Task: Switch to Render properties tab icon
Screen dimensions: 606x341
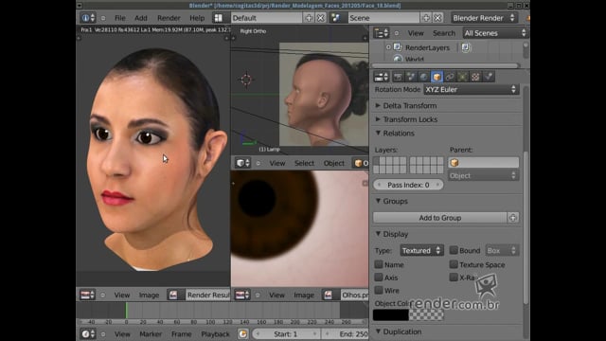Action: (398, 77)
